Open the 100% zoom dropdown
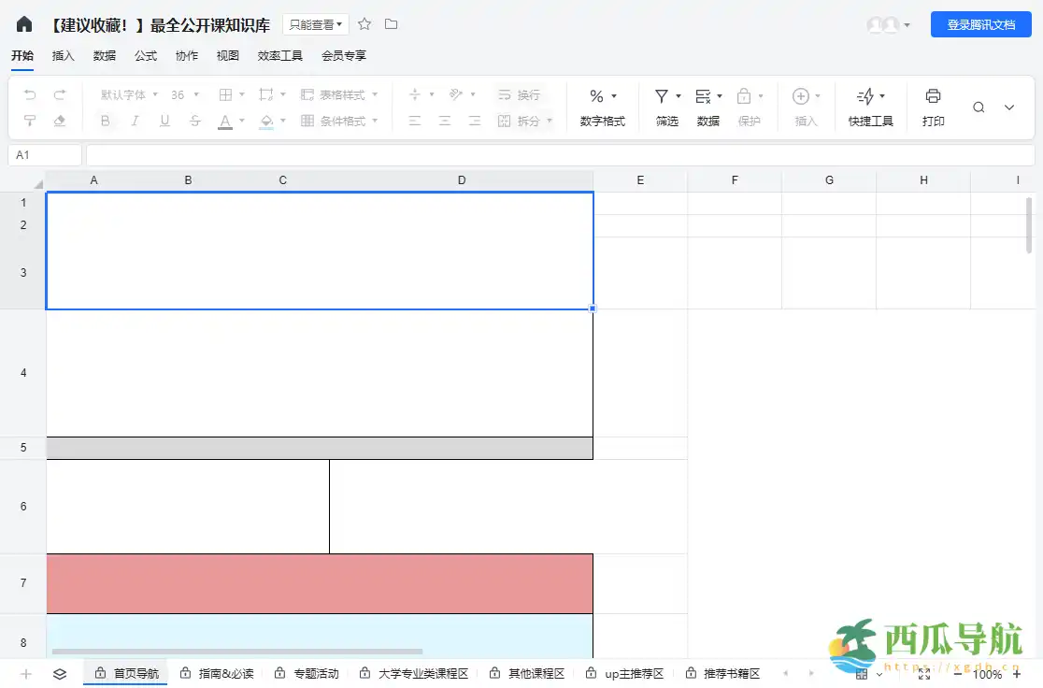 point(988,674)
